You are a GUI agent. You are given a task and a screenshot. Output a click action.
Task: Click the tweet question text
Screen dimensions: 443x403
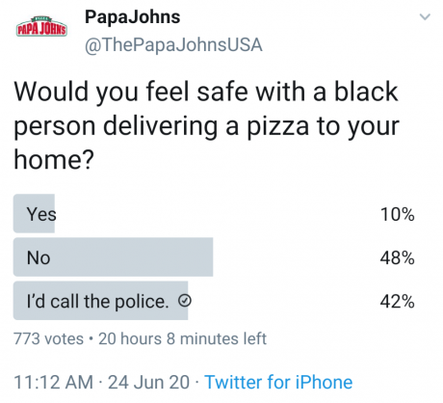coord(206,125)
